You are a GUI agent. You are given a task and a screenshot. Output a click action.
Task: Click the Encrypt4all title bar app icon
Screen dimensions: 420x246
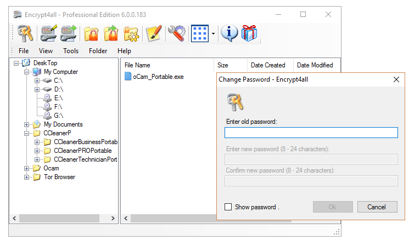18,14
